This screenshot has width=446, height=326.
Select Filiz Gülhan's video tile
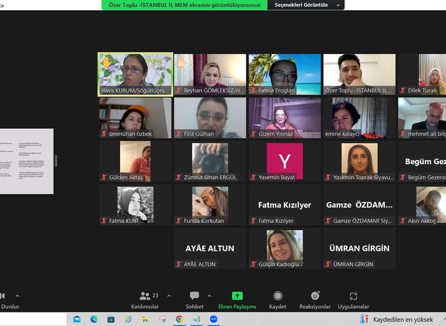click(210, 118)
